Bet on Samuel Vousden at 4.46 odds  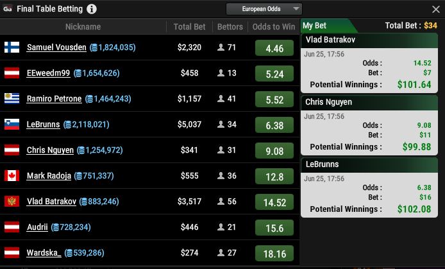pyautogui.click(x=274, y=48)
